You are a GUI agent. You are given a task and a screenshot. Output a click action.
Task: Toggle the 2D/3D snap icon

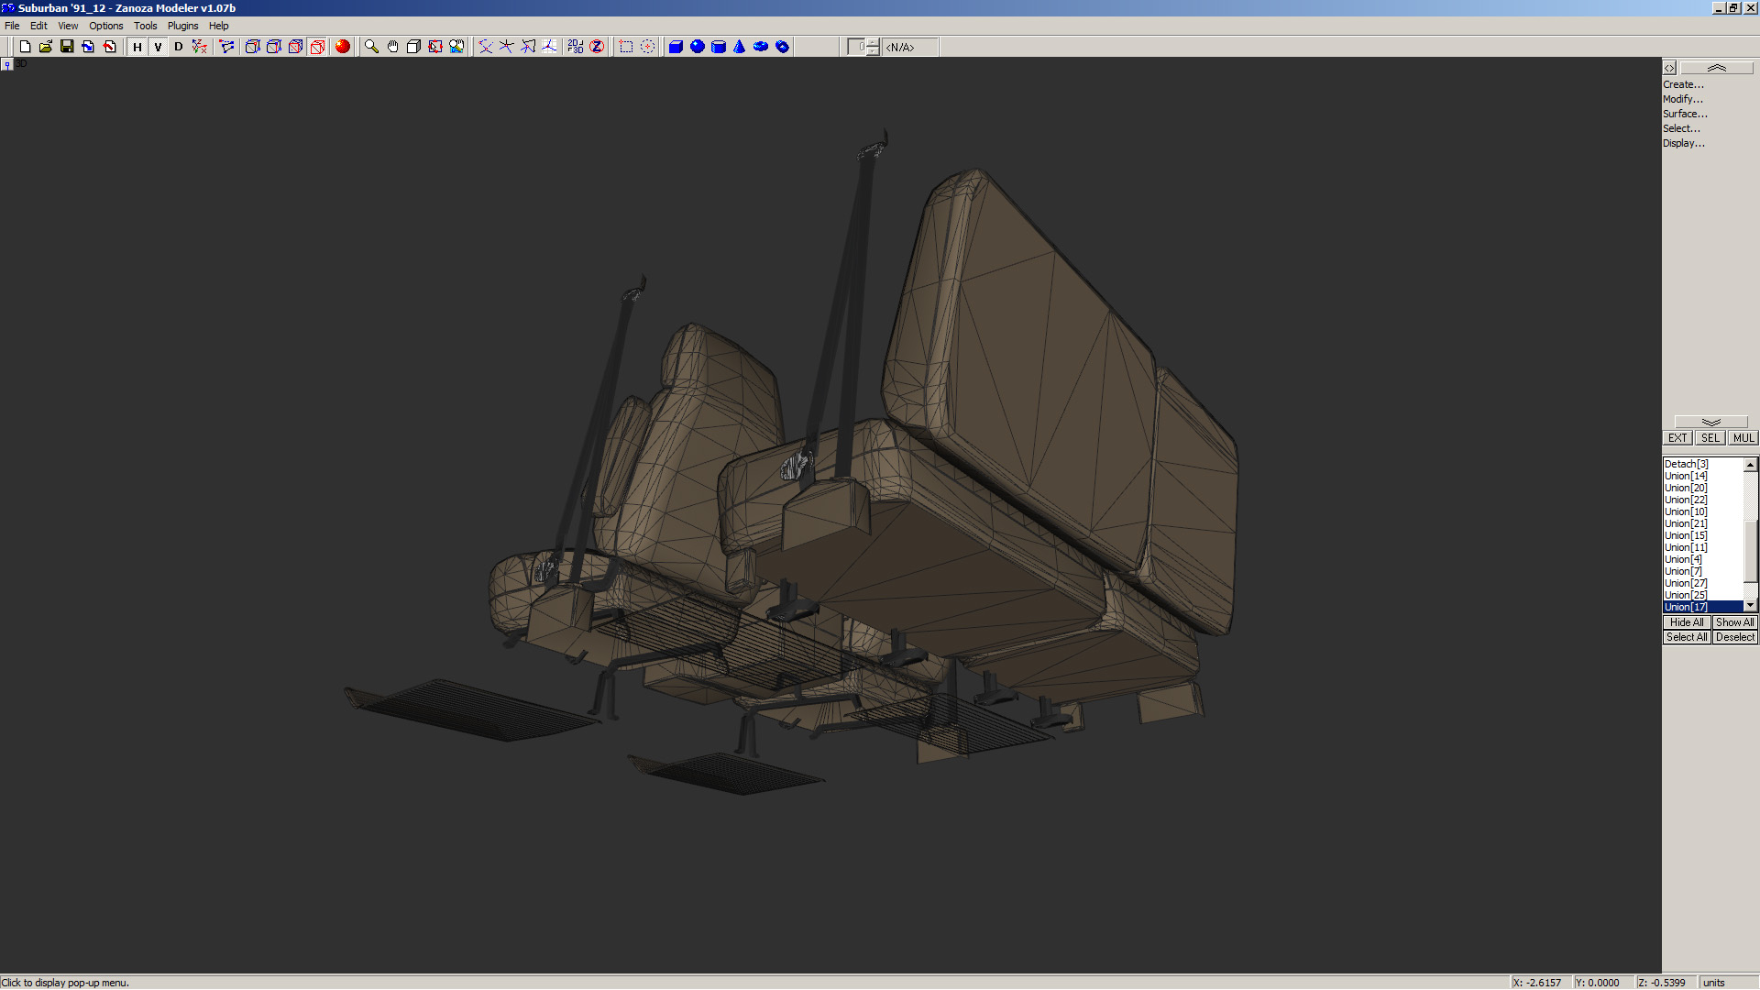575,47
